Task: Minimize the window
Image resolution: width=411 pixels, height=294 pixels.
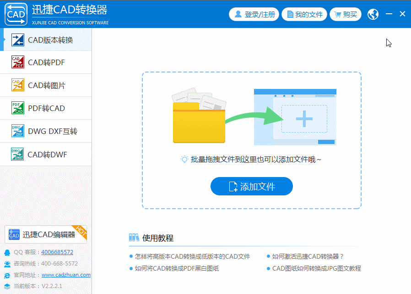Action: point(389,14)
